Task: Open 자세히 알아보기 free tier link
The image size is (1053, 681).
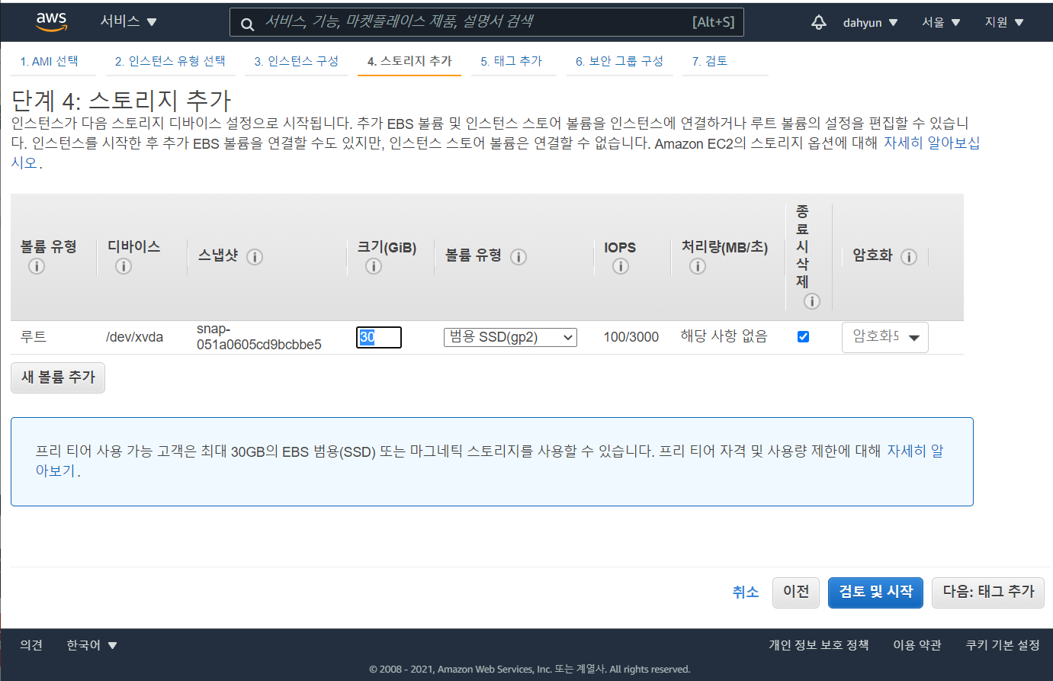Action: click(x=914, y=451)
